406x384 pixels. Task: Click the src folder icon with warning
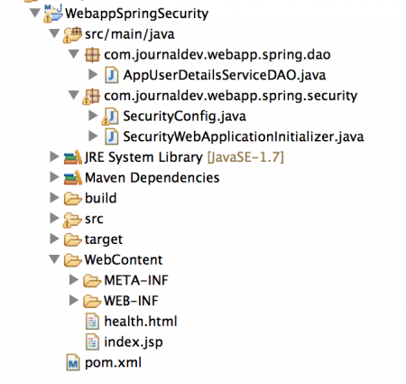pyautogui.click(x=72, y=220)
